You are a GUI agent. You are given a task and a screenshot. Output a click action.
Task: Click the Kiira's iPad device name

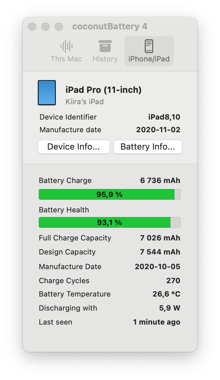(x=85, y=102)
